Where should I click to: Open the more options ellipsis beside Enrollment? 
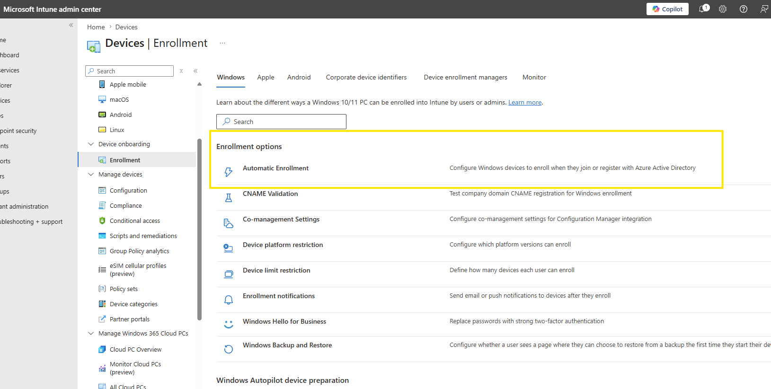click(222, 43)
